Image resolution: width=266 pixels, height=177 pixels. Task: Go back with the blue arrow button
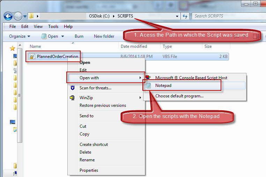pyautogui.click(x=8, y=16)
